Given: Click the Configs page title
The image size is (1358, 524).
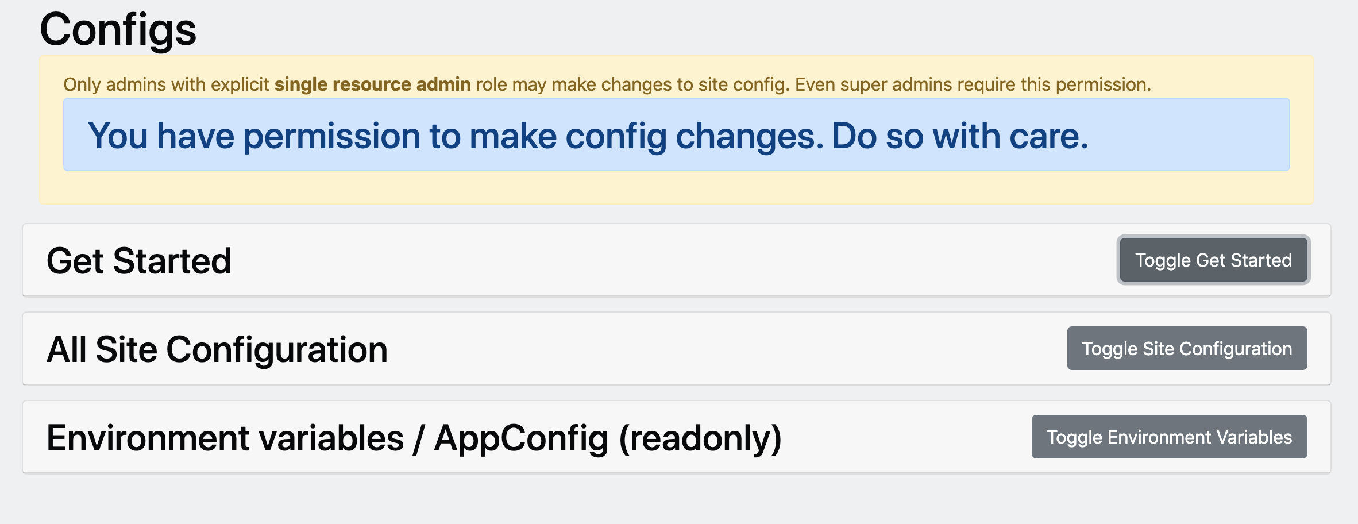Looking at the screenshot, I should click(x=118, y=30).
